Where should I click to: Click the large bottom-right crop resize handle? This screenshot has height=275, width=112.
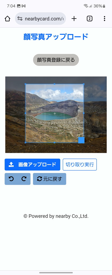coord(81,140)
